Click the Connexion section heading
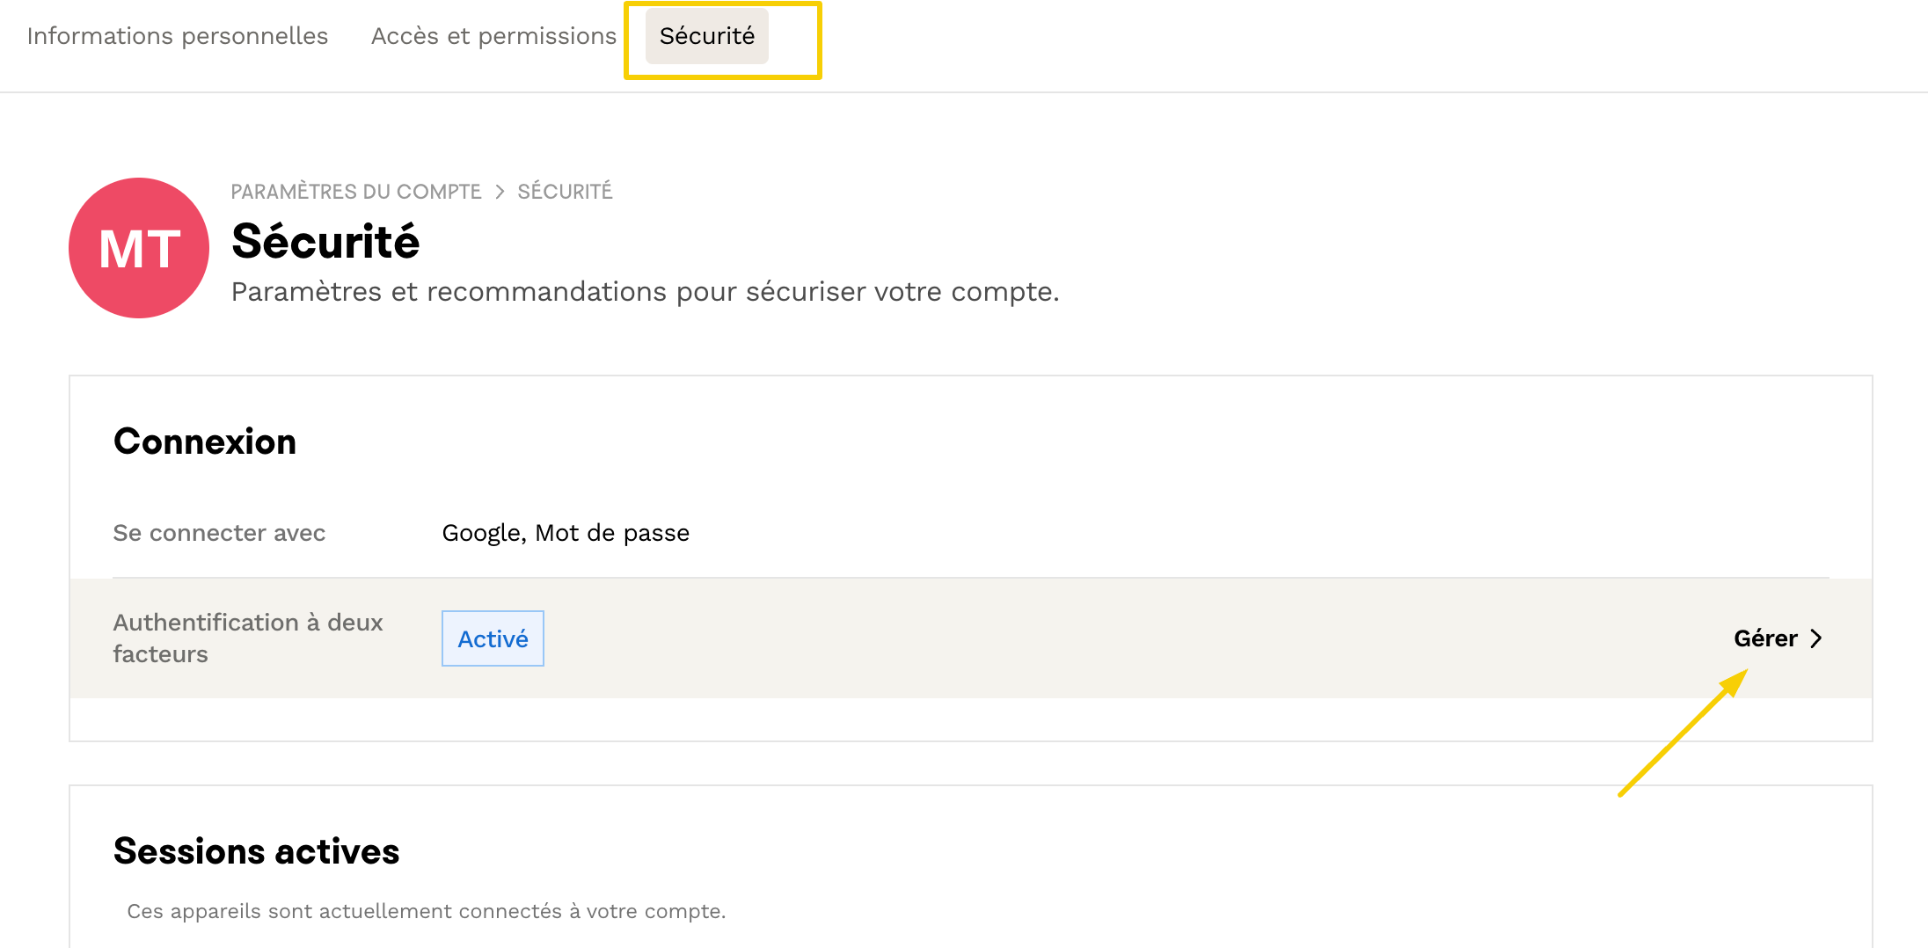Screen dimensions: 1928x948 point(205,441)
